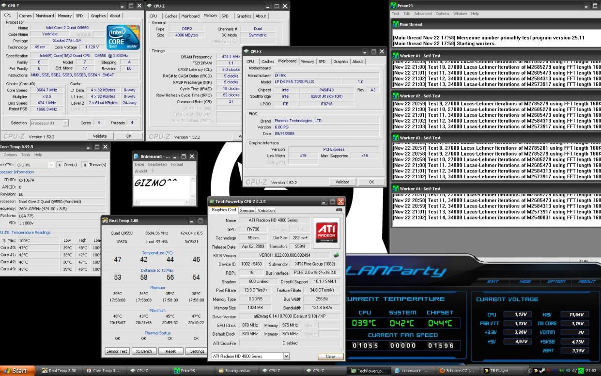
Task: Click the BIOS save chip icon in GPU-Z
Action: (336, 255)
